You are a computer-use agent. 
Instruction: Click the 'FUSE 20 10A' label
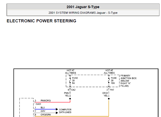(x=114, y=80)
